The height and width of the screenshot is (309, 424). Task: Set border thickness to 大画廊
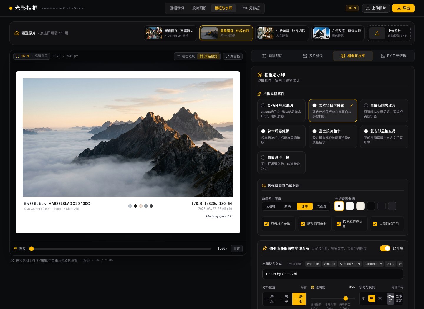tap(322, 206)
